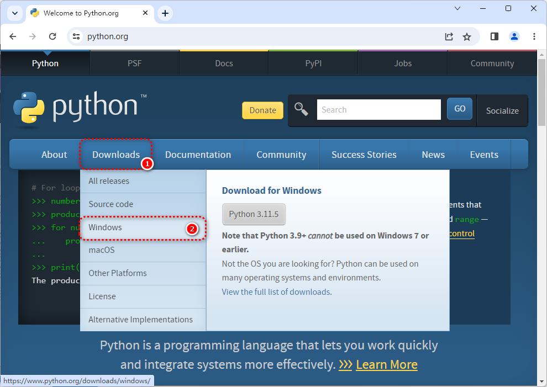Choose Source code from Downloads submenu
This screenshot has width=547, height=387.
[143, 204]
